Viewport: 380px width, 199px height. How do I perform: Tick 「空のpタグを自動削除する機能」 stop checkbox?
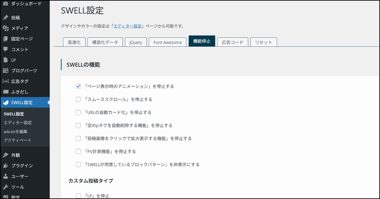point(79,125)
